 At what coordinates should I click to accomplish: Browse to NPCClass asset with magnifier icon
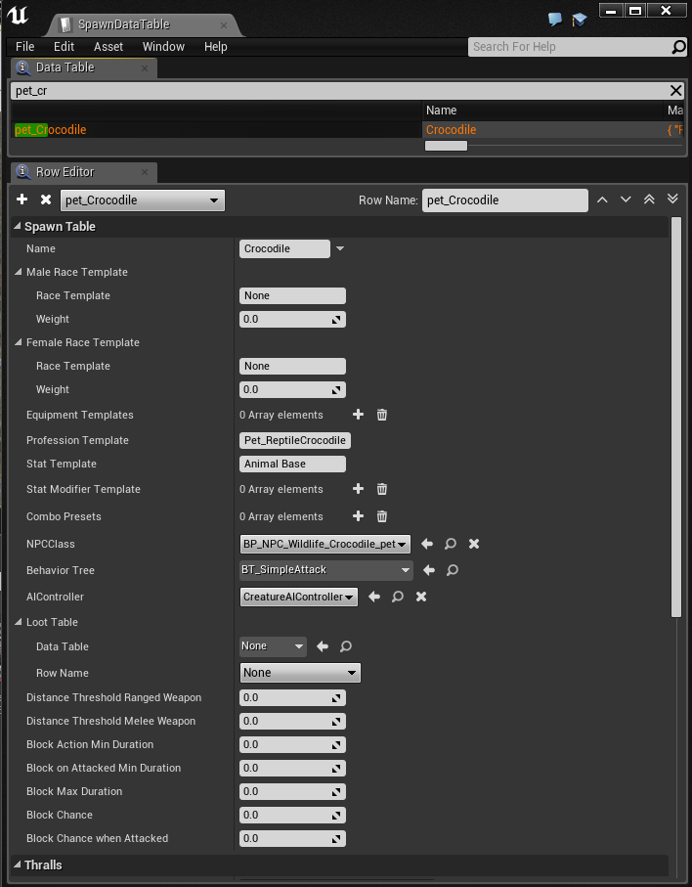coord(450,544)
